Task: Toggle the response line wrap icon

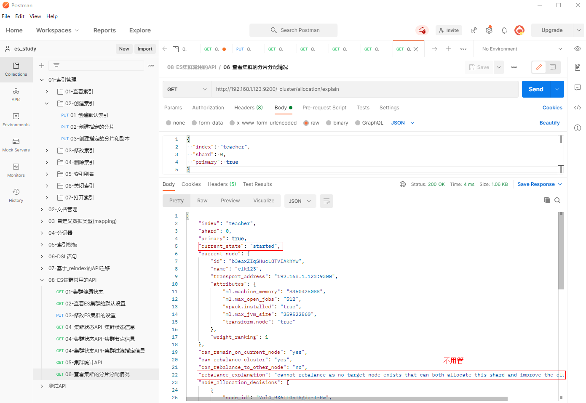Action: tap(326, 201)
